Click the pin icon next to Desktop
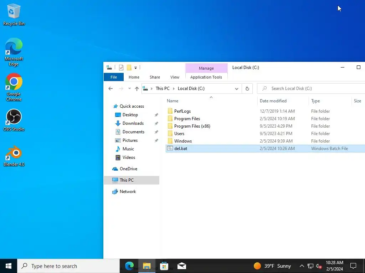365x273 pixels. pyautogui.click(x=156, y=115)
